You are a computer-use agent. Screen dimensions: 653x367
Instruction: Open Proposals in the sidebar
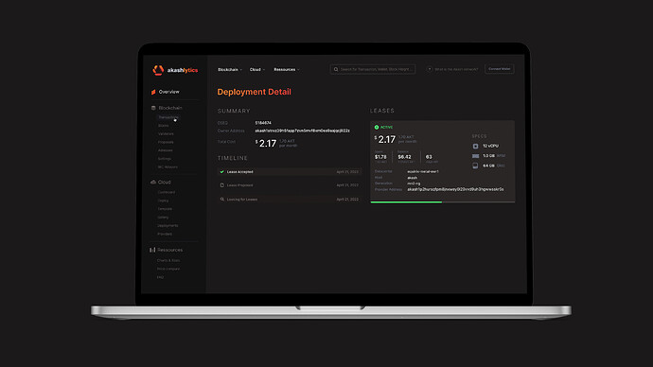pos(166,142)
